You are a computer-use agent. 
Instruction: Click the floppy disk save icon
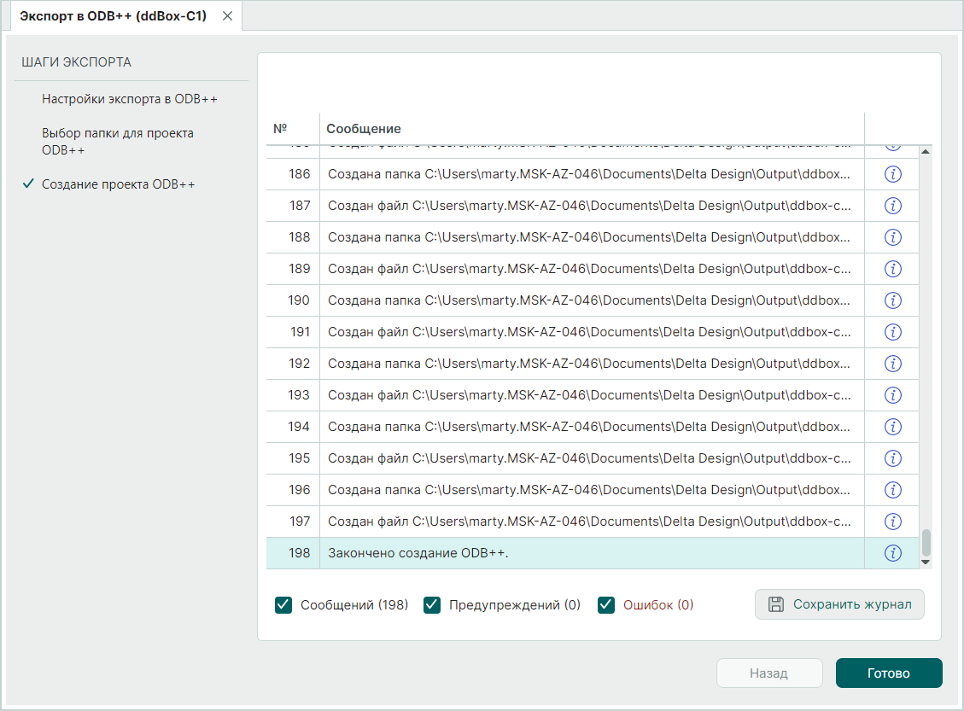[776, 604]
